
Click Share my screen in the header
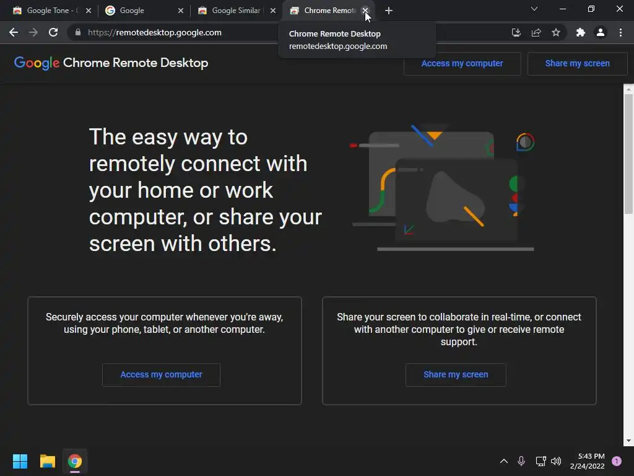(578, 64)
